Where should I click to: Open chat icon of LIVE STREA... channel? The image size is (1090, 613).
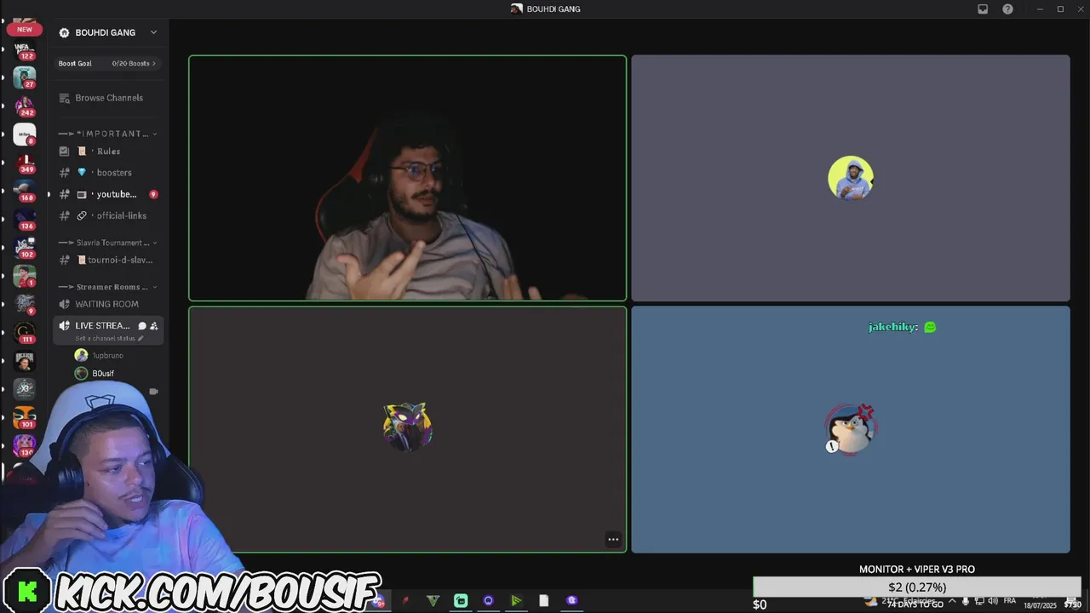(x=142, y=326)
